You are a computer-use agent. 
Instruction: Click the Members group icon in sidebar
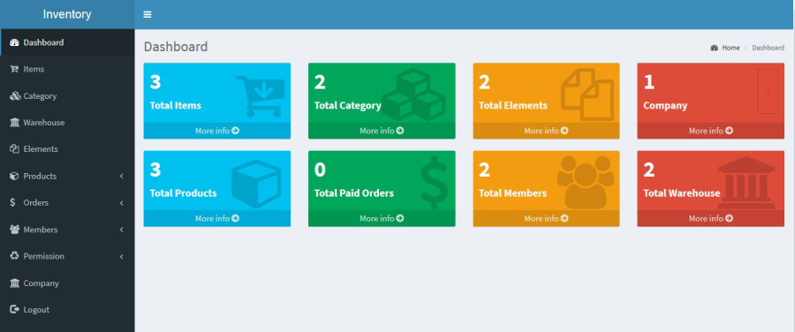coord(14,230)
